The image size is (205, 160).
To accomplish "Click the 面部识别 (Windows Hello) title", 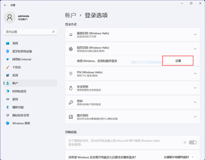I will point(93,33).
